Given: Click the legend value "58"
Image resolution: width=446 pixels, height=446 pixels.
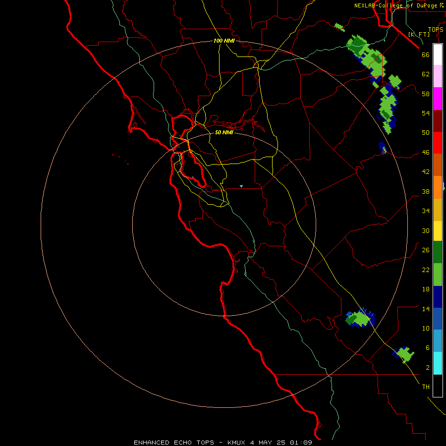Looking at the screenshot, I should (426, 94).
